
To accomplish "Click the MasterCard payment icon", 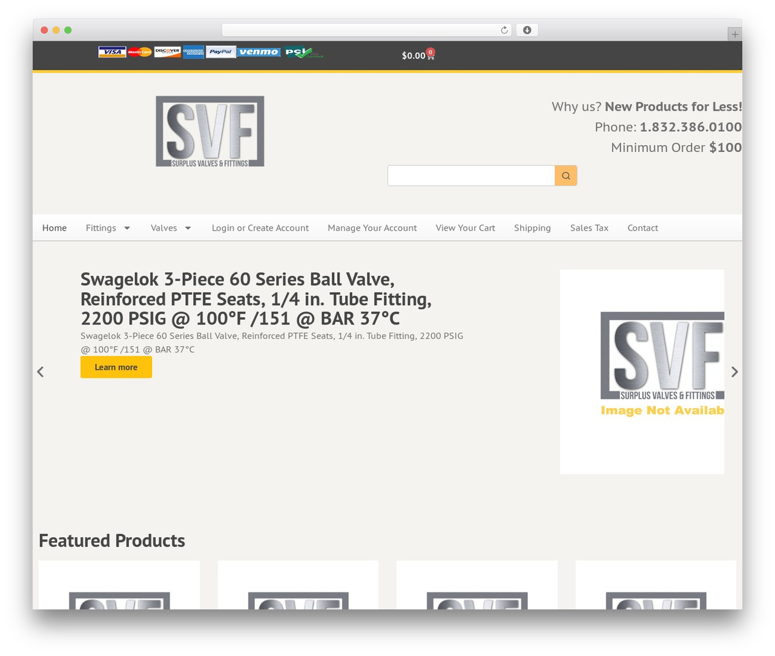I will pos(140,52).
